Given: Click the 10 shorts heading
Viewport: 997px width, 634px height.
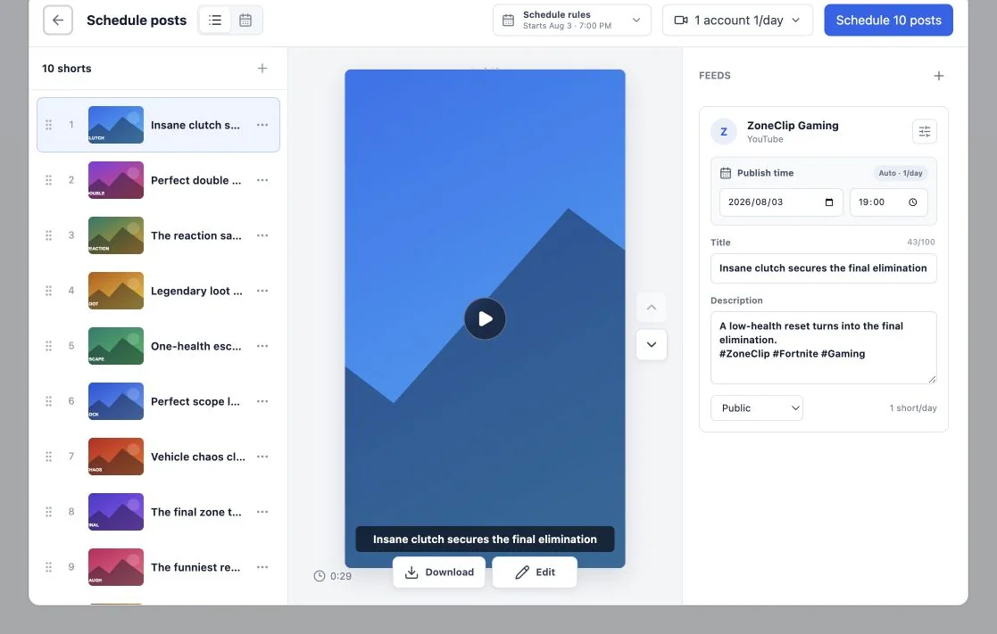Looking at the screenshot, I should click(67, 69).
